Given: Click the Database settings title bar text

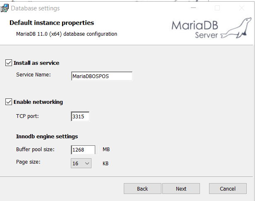Looking at the screenshot, I should (35, 8).
